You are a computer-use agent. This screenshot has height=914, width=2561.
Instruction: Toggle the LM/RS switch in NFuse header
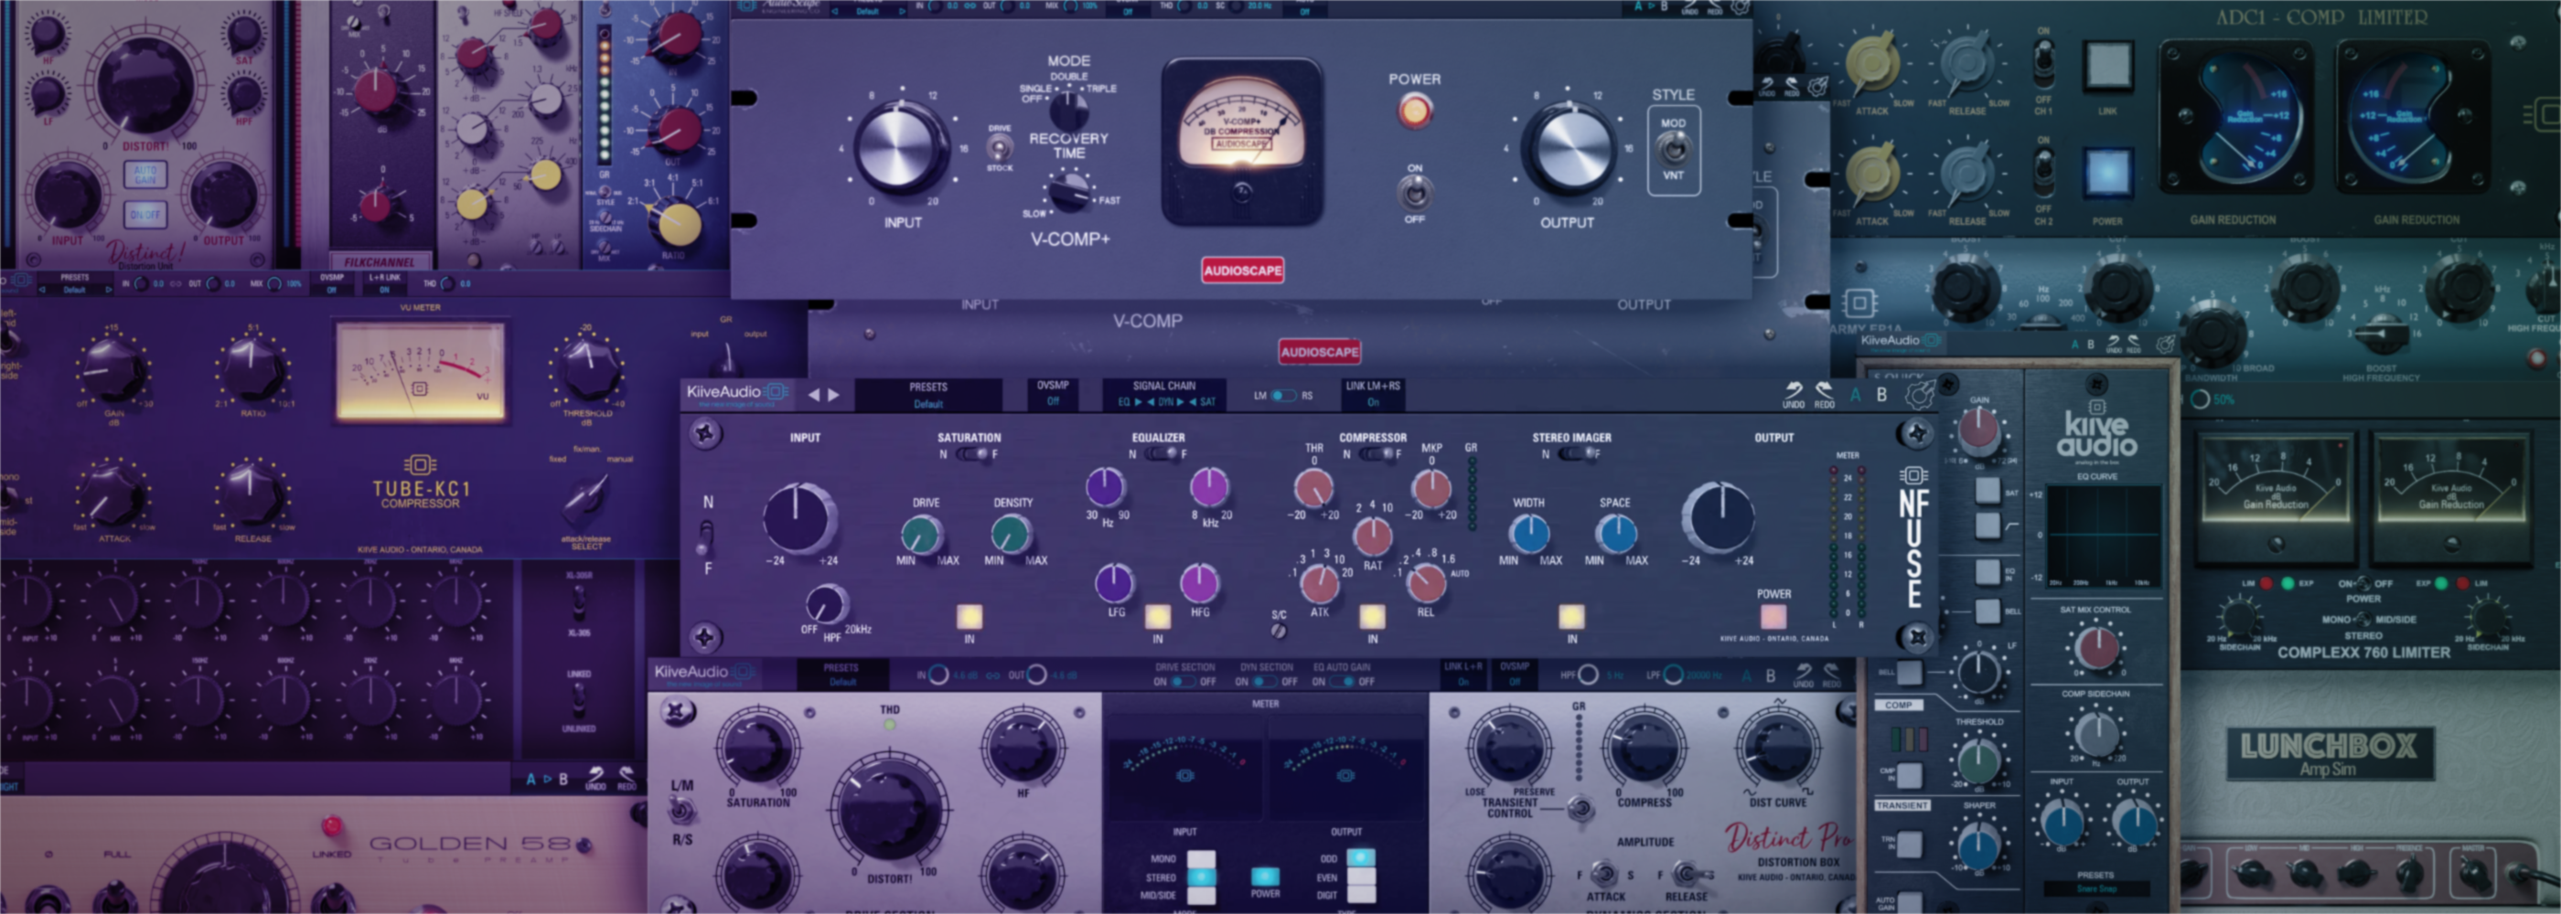1282,396
